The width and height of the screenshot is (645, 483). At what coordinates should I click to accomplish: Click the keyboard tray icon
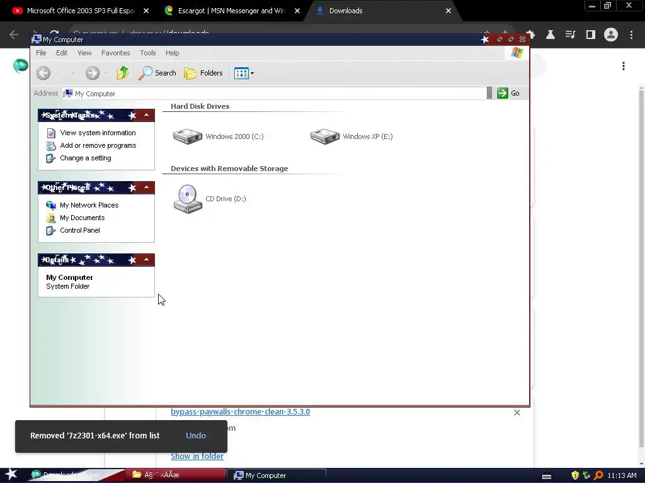click(547, 477)
